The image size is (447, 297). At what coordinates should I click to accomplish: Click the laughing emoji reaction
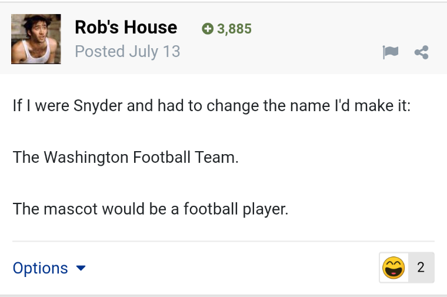click(393, 268)
